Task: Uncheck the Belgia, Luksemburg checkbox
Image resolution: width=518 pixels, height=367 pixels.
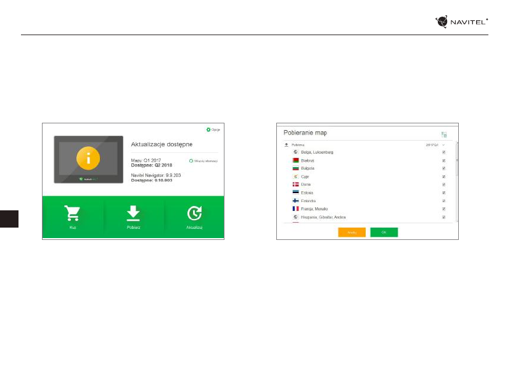Action: coord(443,152)
